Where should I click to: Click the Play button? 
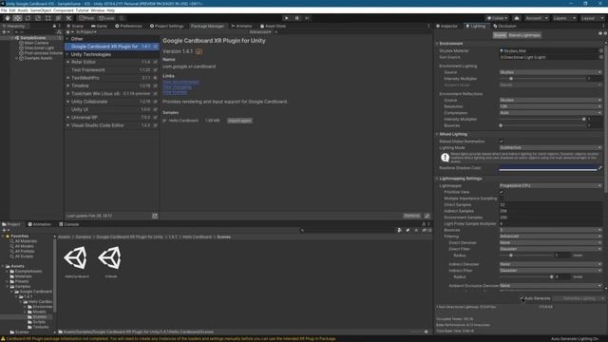coord(287,18)
